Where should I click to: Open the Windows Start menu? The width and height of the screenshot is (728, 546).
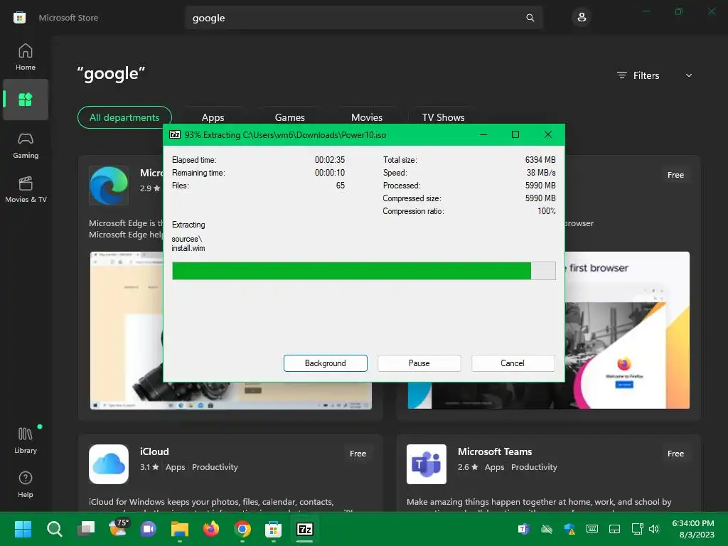[x=23, y=529]
